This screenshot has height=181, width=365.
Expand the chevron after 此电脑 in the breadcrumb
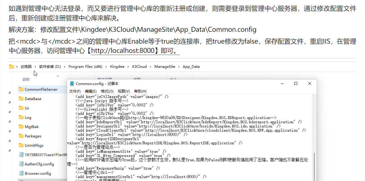point(36,67)
